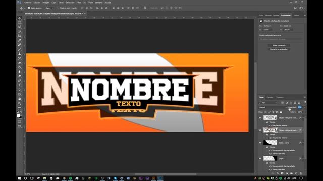Toggle the Selec. autom. checkbox
323x181 pixels.
[29, 8]
